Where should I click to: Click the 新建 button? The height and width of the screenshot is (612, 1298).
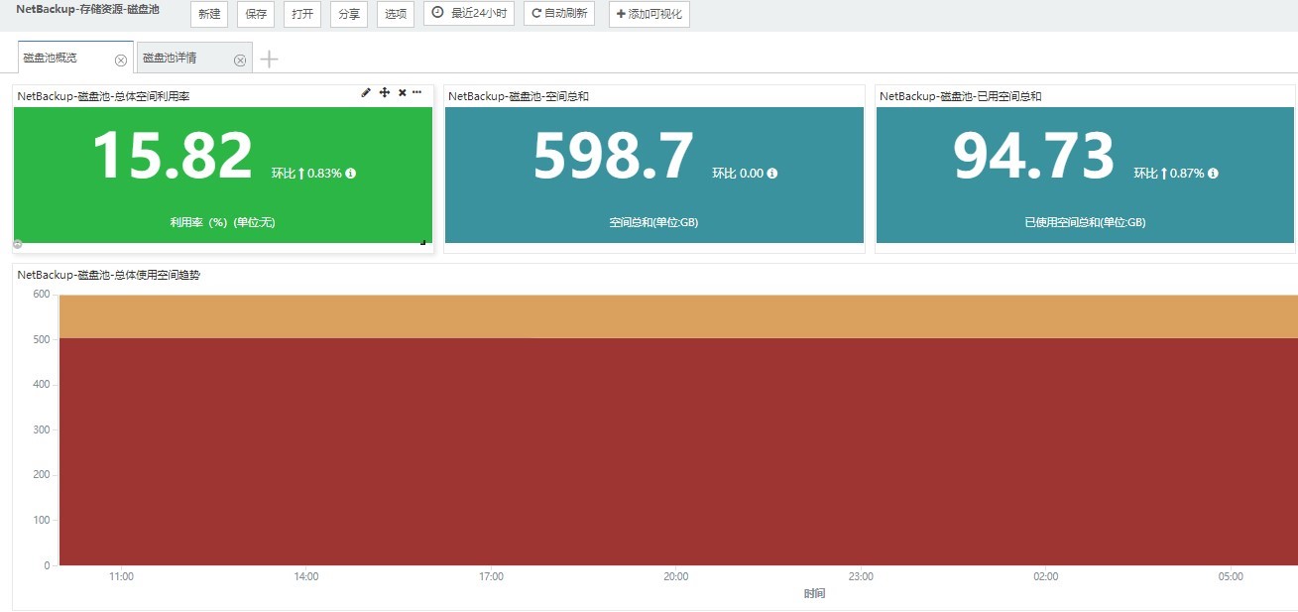coord(209,14)
